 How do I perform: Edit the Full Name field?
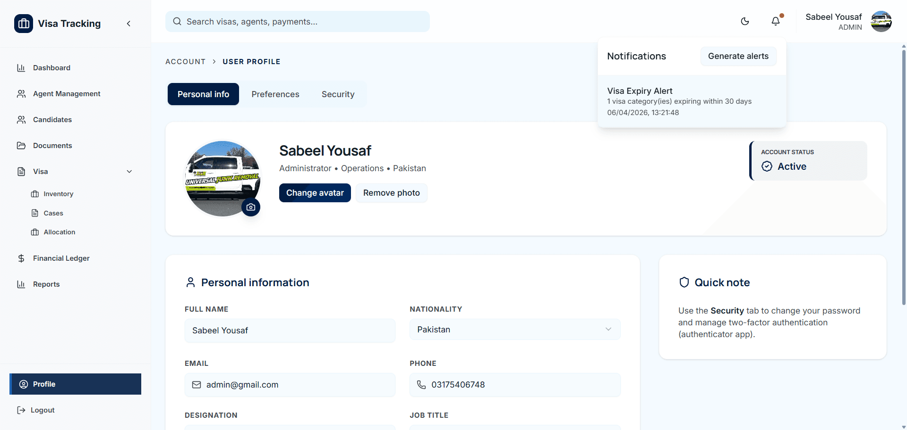click(x=290, y=331)
